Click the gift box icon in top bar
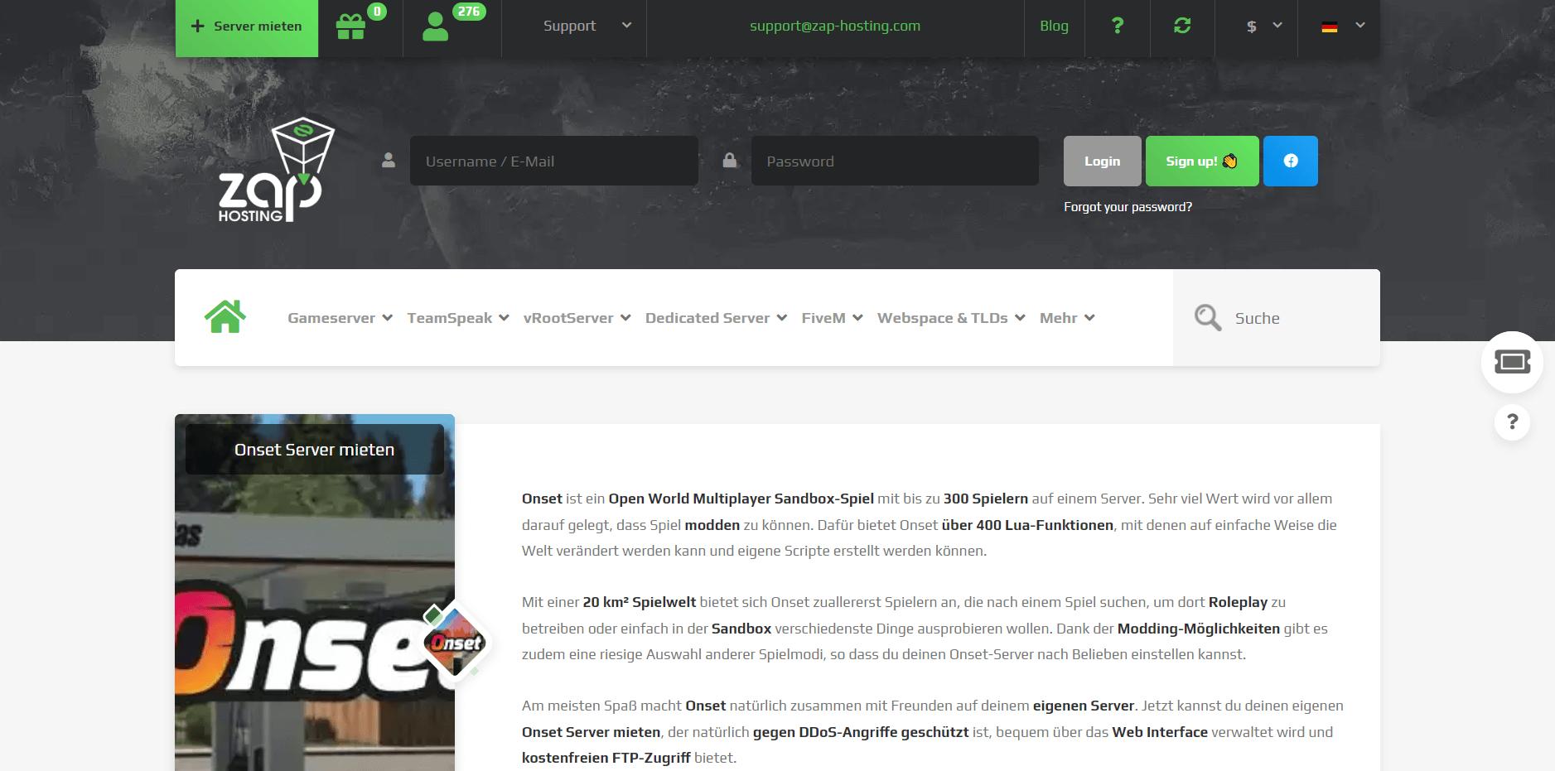 350,27
